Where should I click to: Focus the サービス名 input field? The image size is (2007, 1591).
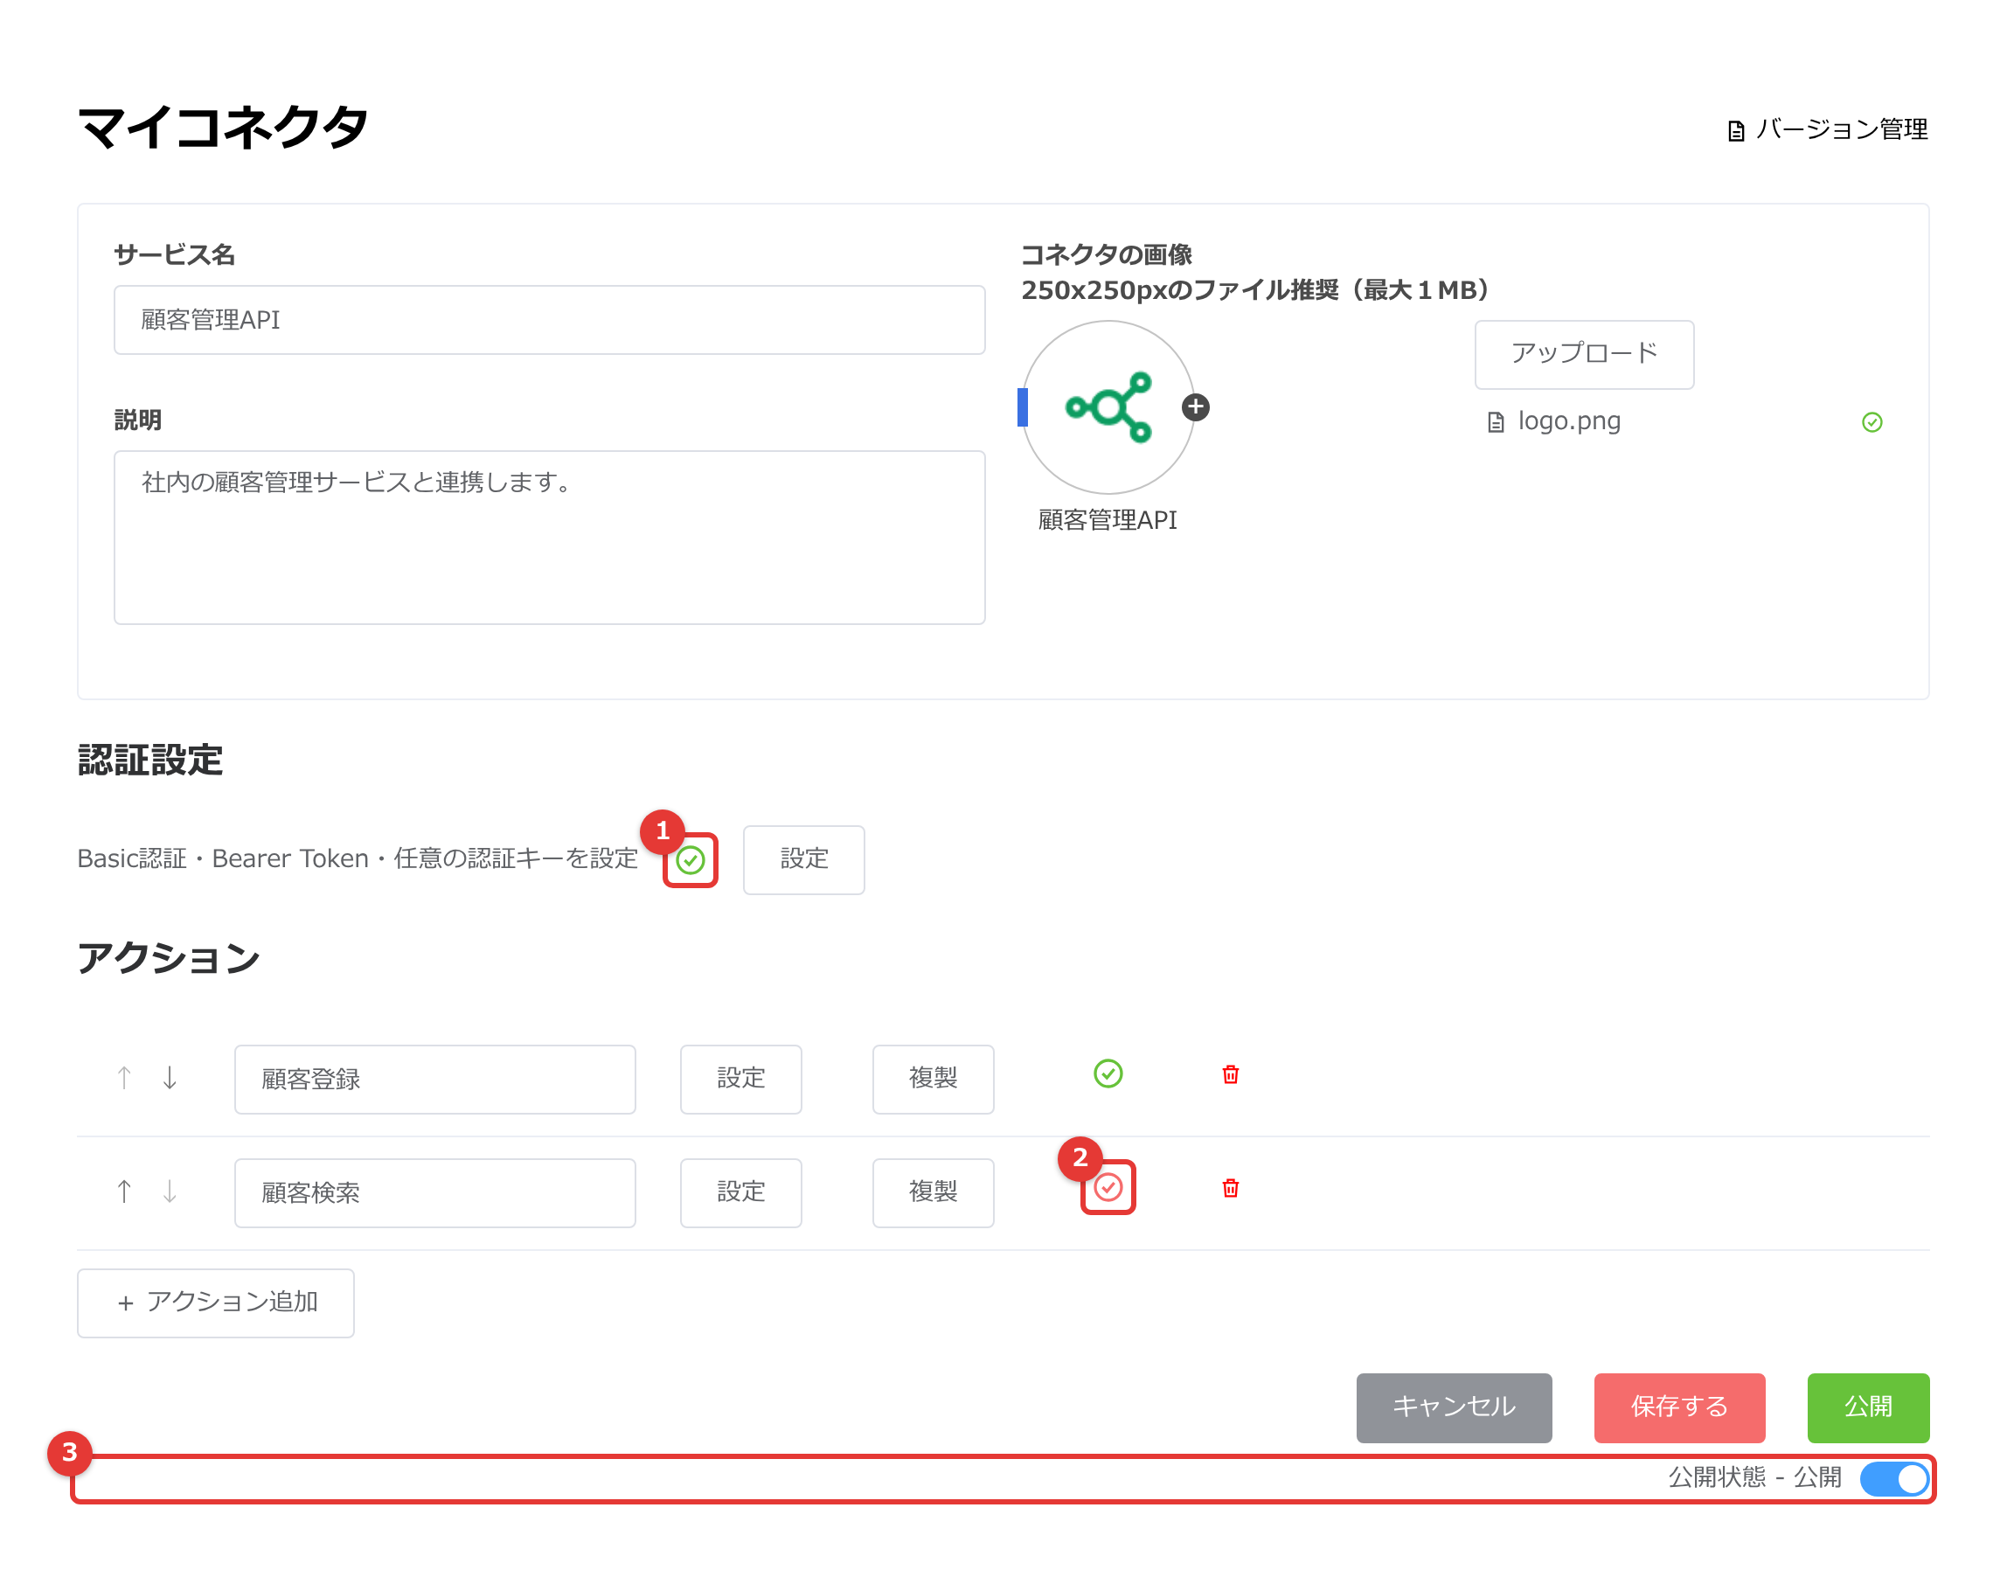click(x=549, y=319)
